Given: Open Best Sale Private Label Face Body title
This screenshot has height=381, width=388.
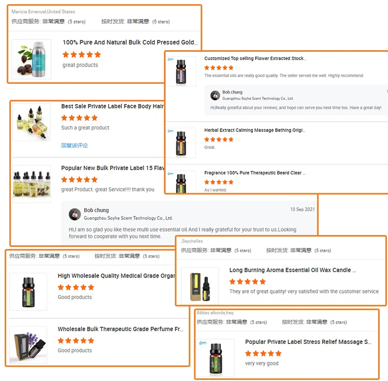Looking at the screenshot, I should tap(113, 106).
